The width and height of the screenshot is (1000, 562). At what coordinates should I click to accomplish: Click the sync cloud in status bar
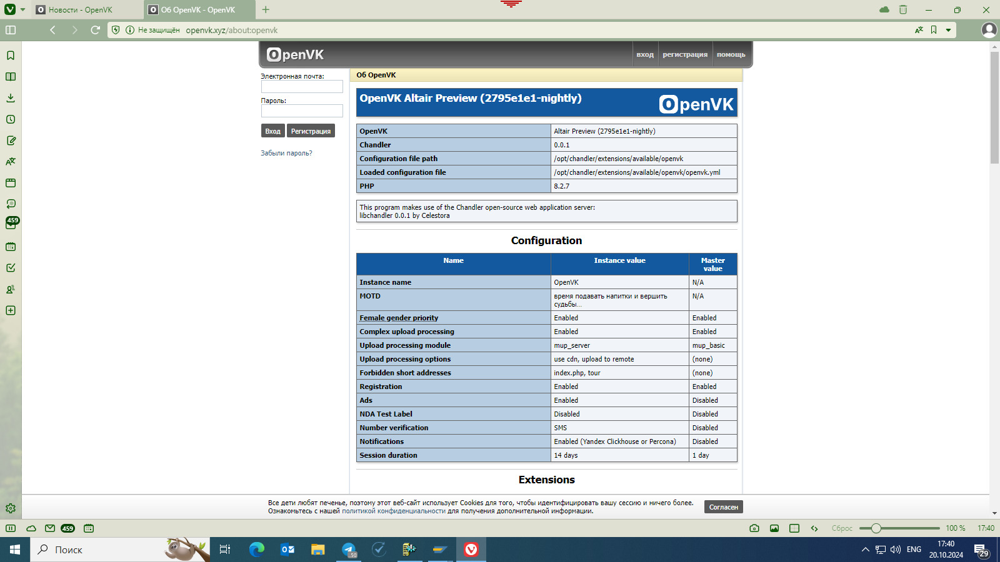tap(31, 528)
